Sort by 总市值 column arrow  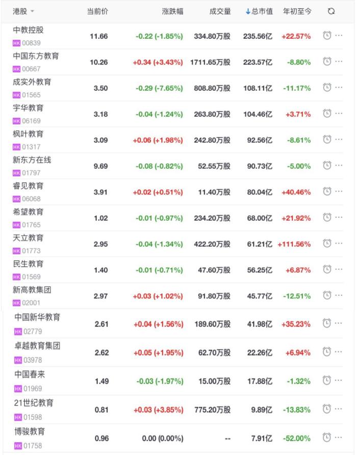pos(248,11)
